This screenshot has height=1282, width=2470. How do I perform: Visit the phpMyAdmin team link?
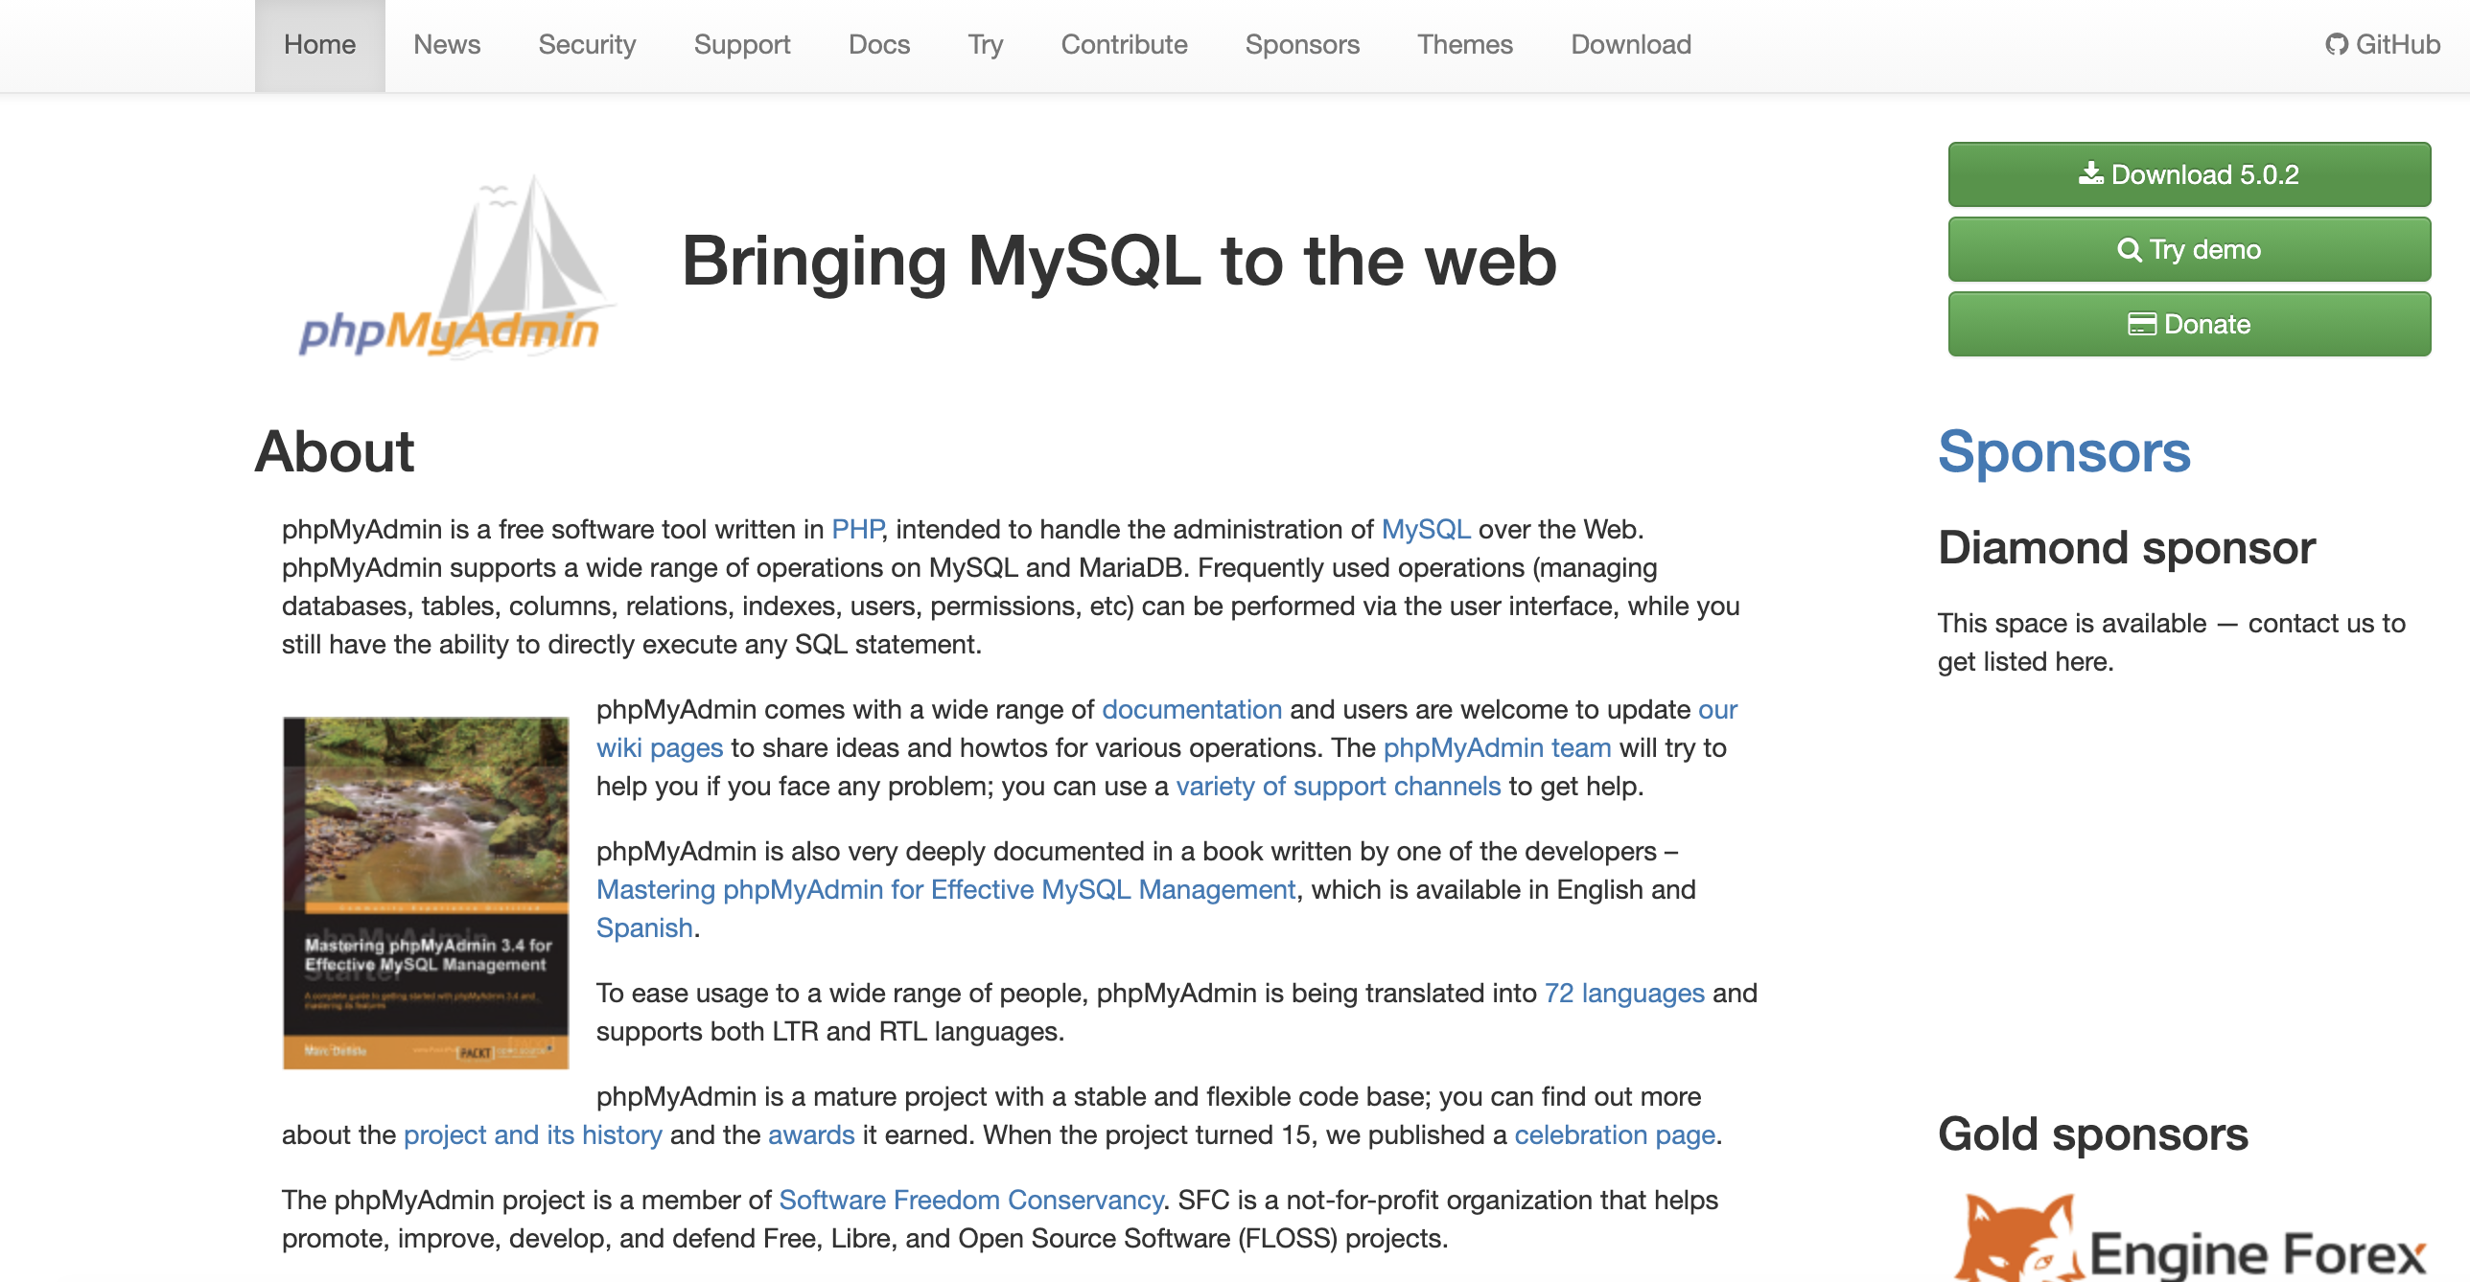(x=1497, y=747)
